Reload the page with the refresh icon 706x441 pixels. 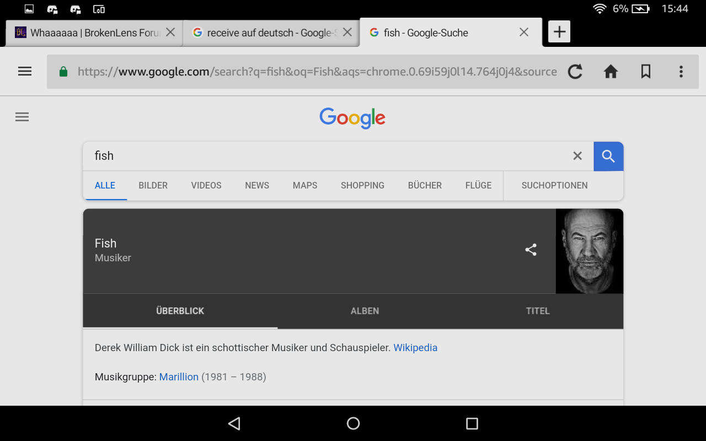click(575, 72)
